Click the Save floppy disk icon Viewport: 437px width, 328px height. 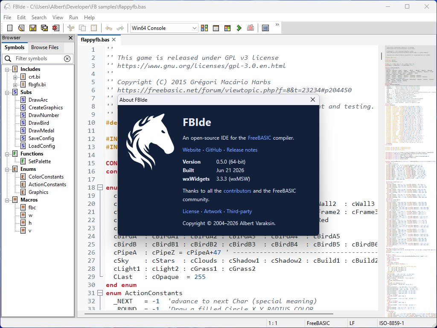(x=33, y=28)
